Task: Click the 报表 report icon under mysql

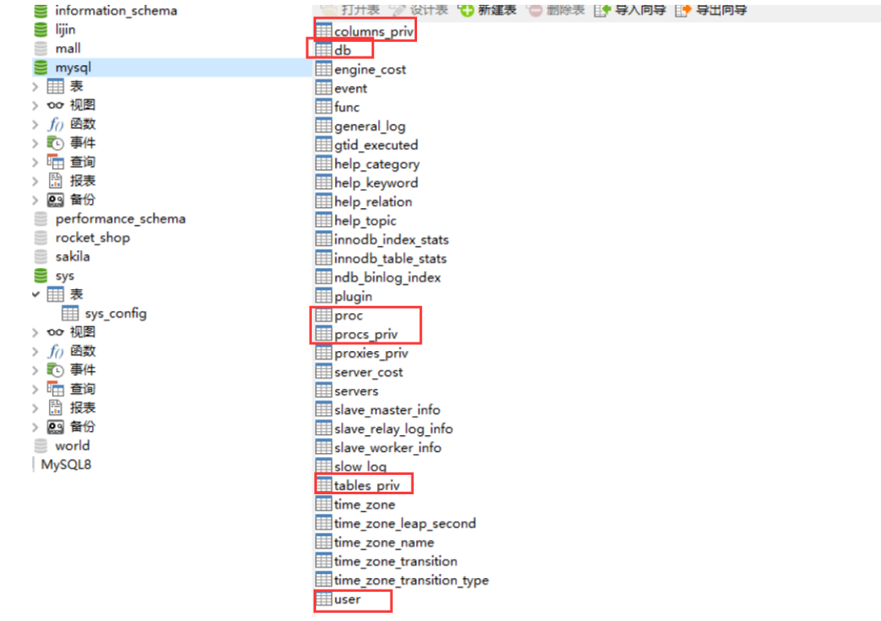Action: (x=55, y=181)
